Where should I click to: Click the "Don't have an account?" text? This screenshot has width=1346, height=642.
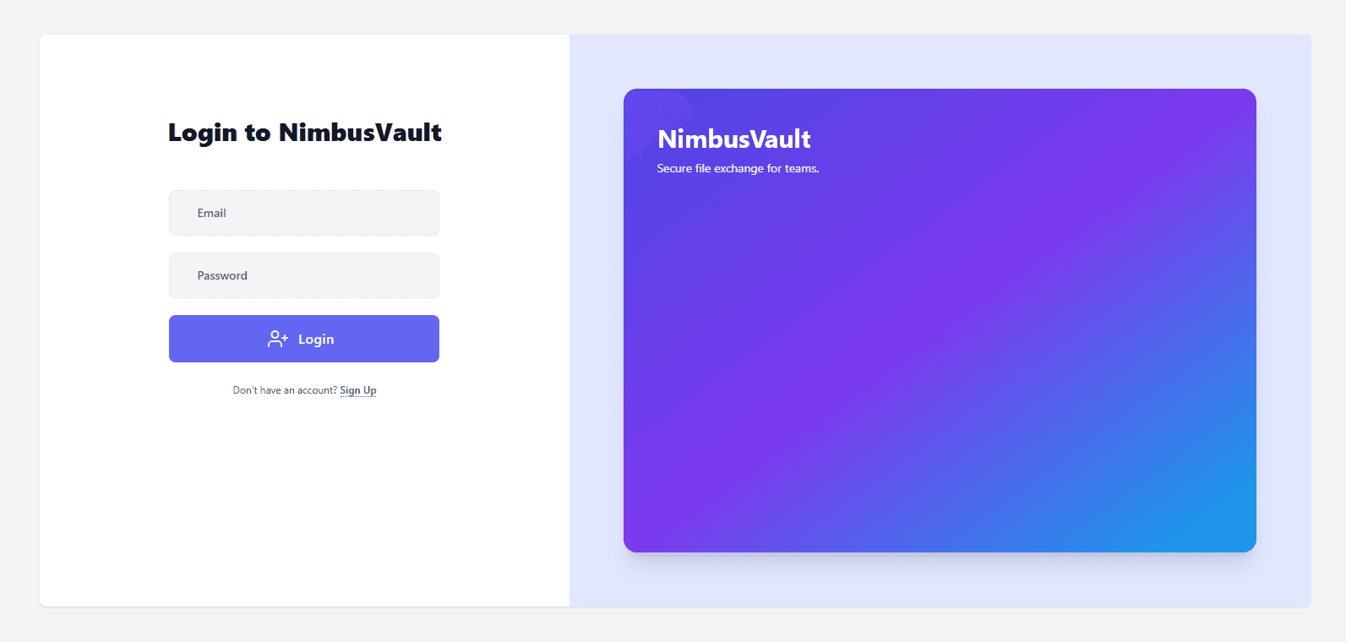tap(285, 390)
